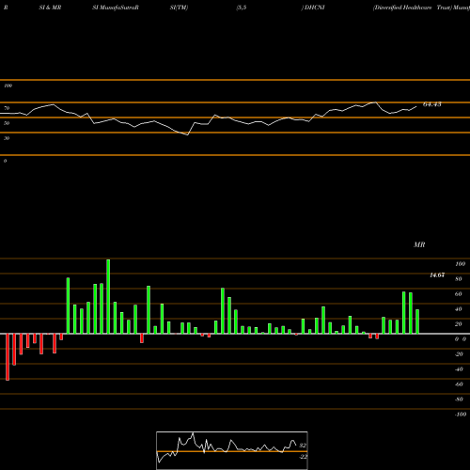
Task: Click the 'SI & MR' header text
Action: click(50, 8)
